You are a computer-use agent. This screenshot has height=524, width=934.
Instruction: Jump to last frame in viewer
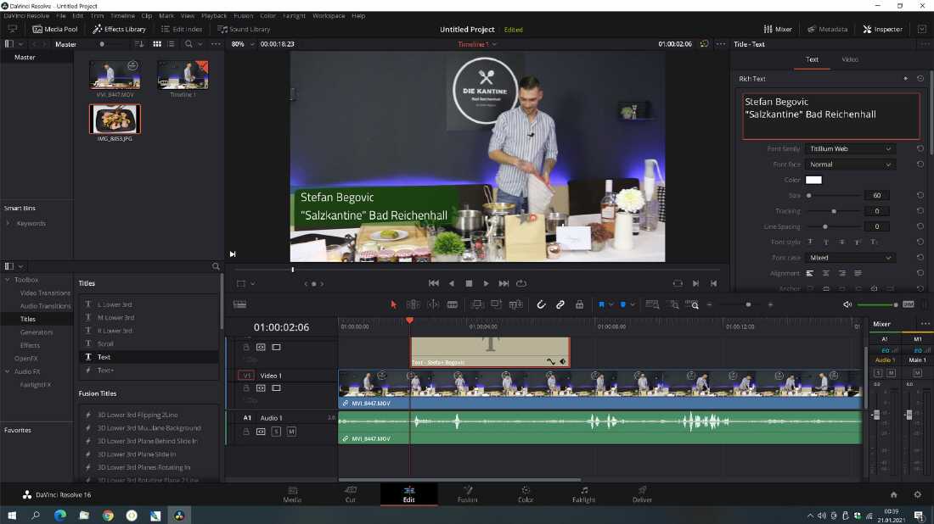point(504,284)
